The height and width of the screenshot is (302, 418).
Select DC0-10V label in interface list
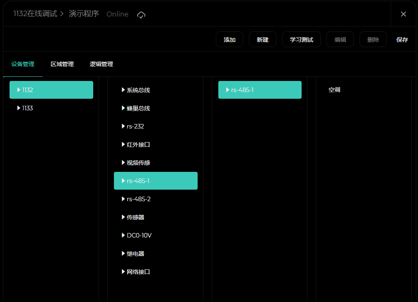139,235
